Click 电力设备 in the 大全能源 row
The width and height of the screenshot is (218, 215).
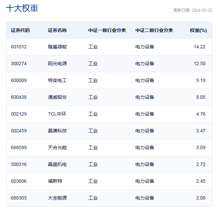(145, 198)
